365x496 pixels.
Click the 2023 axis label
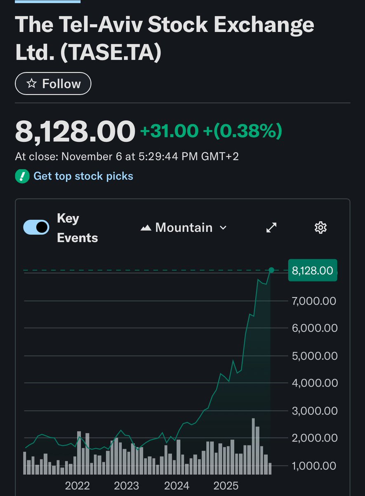127,486
